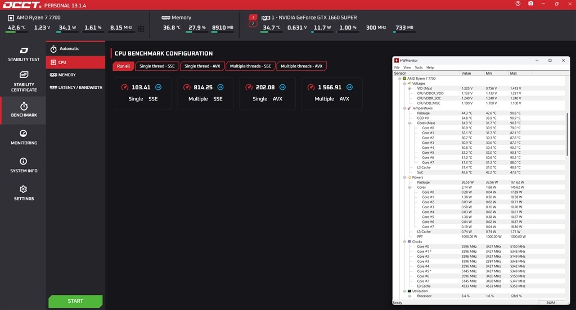This screenshot has width=576, height=310.
Task: Collapse the Temperatures node in HWMonitor
Action: 404,108
